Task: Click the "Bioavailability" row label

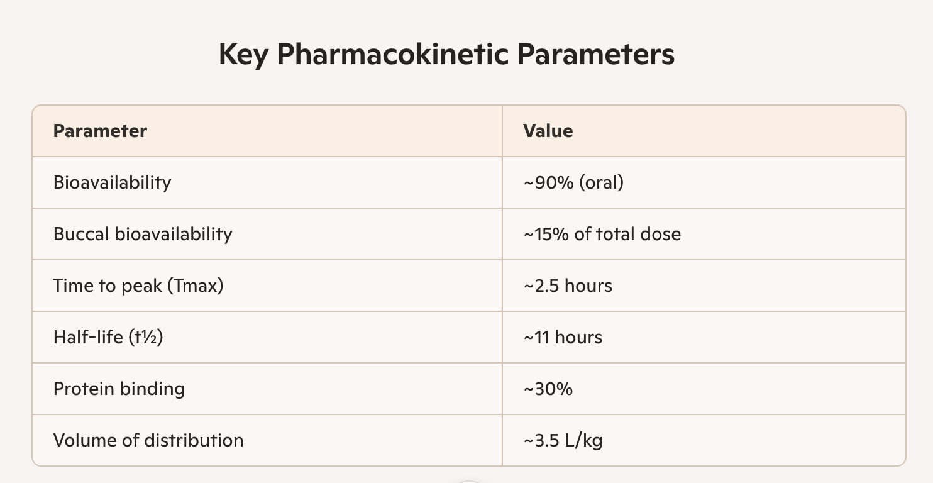Action: click(112, 182)
